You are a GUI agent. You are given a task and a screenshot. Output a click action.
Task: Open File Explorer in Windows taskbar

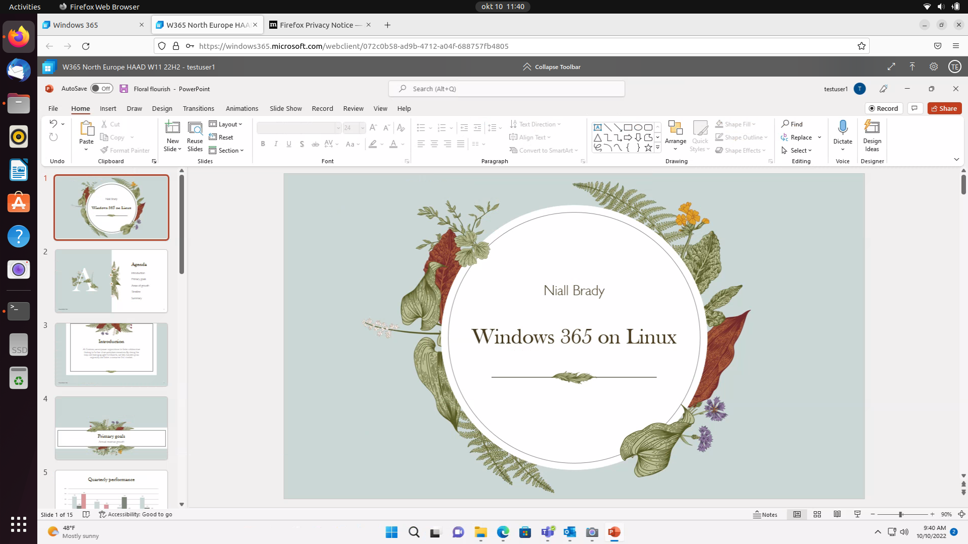point(480,532)
